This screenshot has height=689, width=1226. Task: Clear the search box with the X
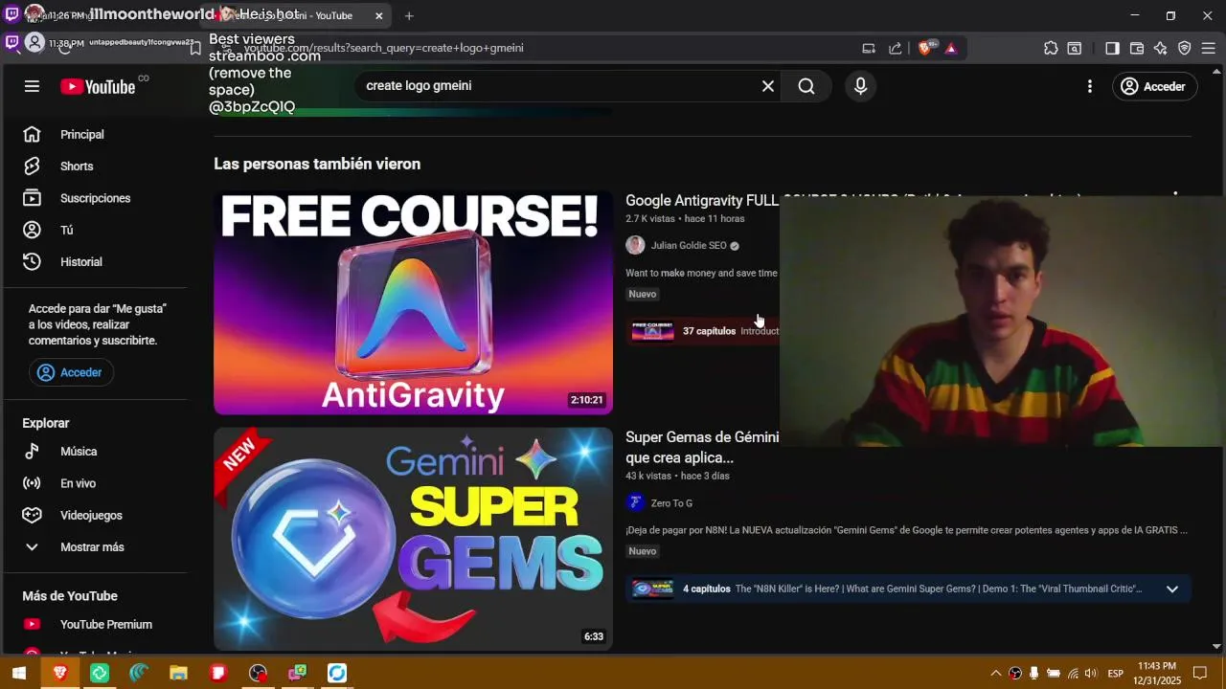(767, 86)
